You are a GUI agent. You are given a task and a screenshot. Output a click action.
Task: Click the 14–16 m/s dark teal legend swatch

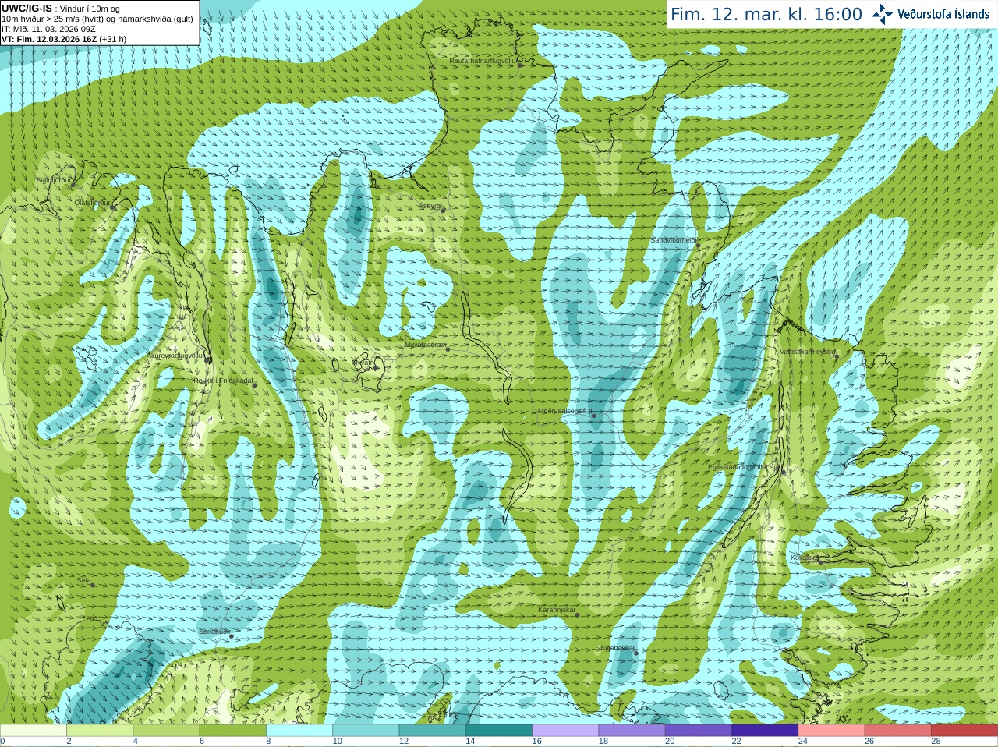499,731
